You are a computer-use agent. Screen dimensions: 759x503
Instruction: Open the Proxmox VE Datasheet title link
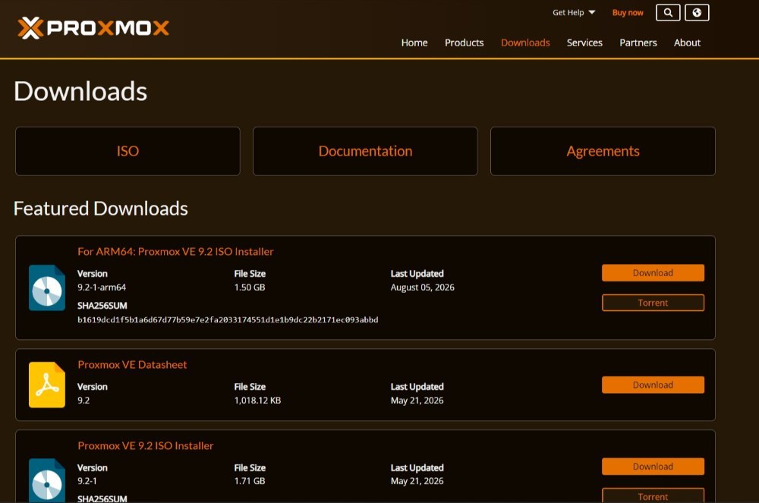pyautogui.click(x=132, y=365)
